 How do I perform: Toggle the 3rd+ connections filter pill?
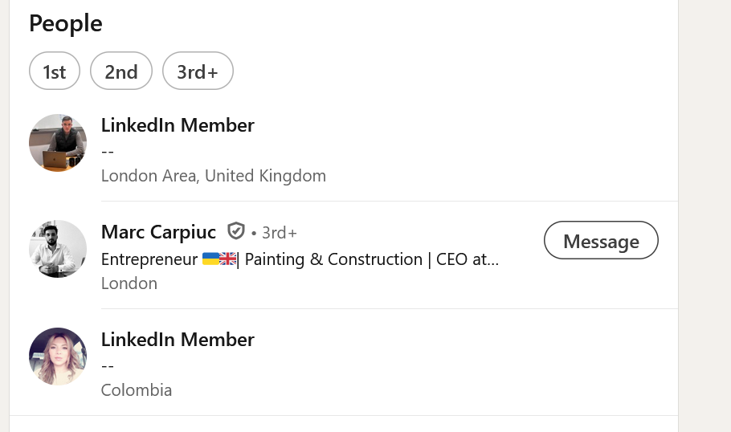tap(198, 71)
